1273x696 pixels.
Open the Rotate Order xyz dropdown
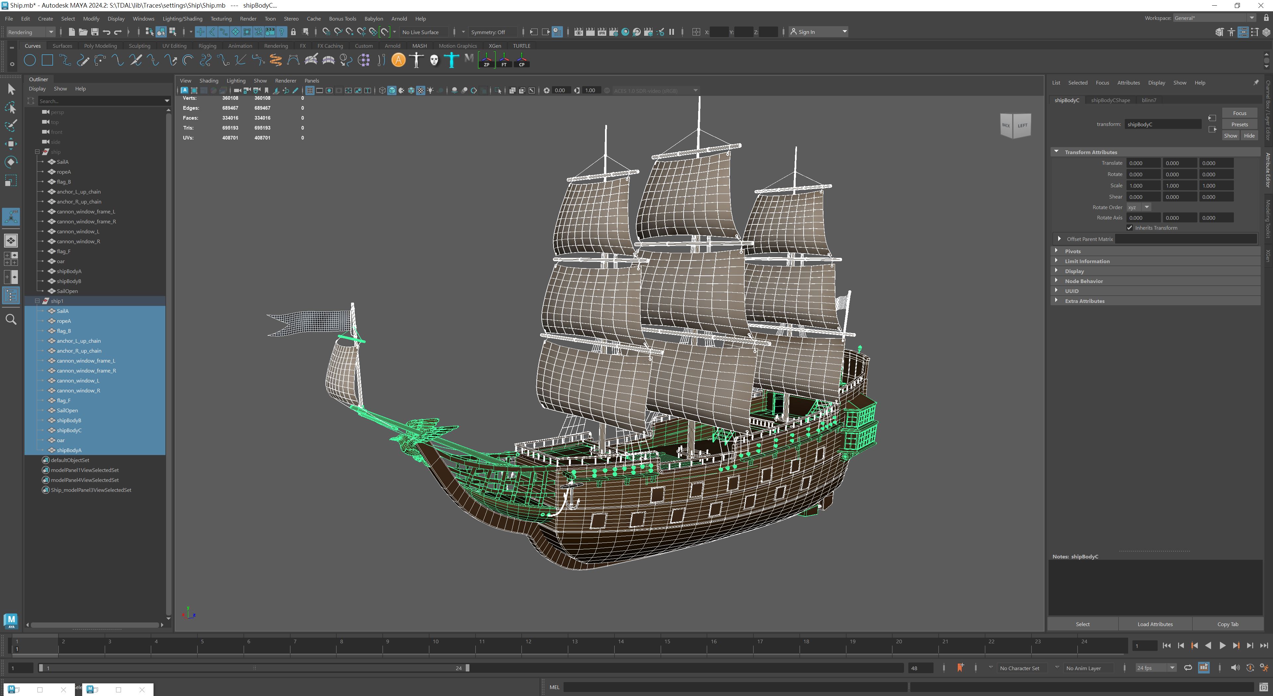tap(1139, 207)
